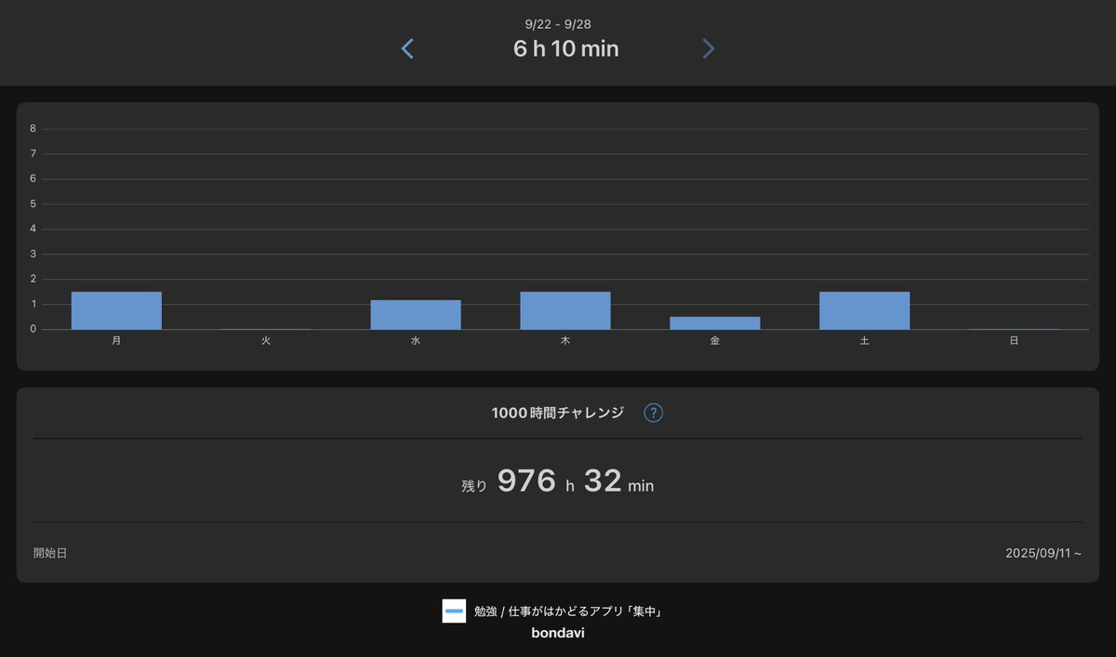The height and width of the screenshot is (657, 1116).
Task: Click the 集中 app logo icon
Action: (454, 611)
